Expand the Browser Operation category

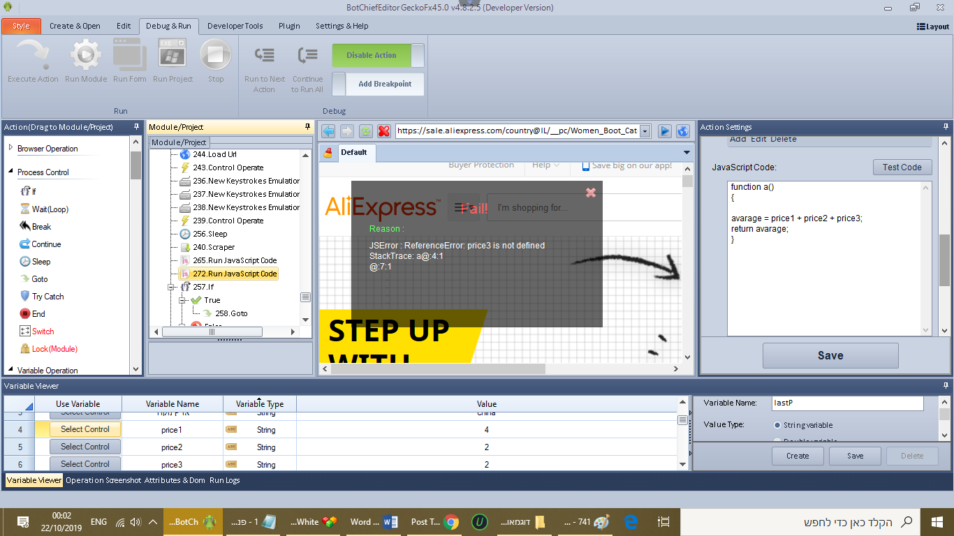pyautogui.click(x=10, y=148)
